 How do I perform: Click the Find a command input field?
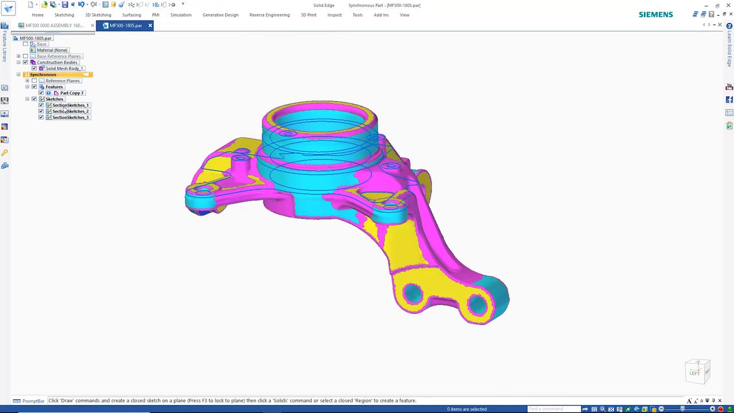coord(553,409)
